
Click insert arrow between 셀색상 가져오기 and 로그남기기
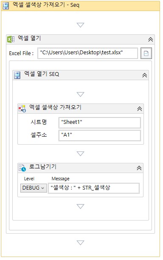point(80,154)
